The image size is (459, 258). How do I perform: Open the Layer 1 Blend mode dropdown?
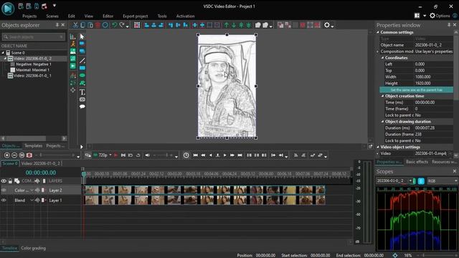coord(32,201)
